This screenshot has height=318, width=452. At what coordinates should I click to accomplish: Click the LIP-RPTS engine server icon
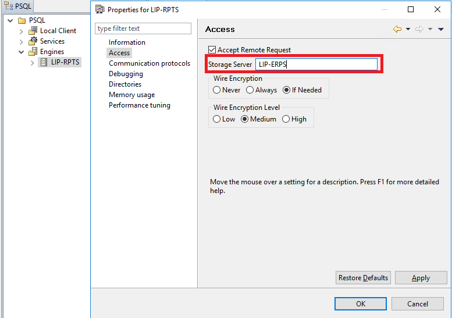pyautogui.click(x=44, y=62)
